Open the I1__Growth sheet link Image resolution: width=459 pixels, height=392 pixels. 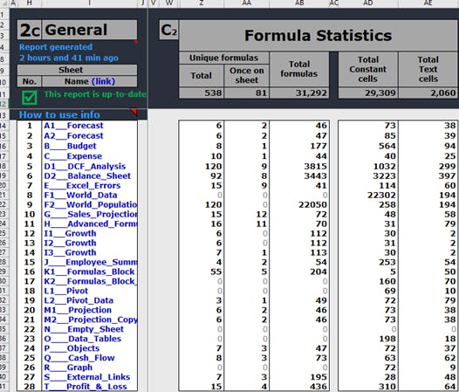[x=70, y=233]
